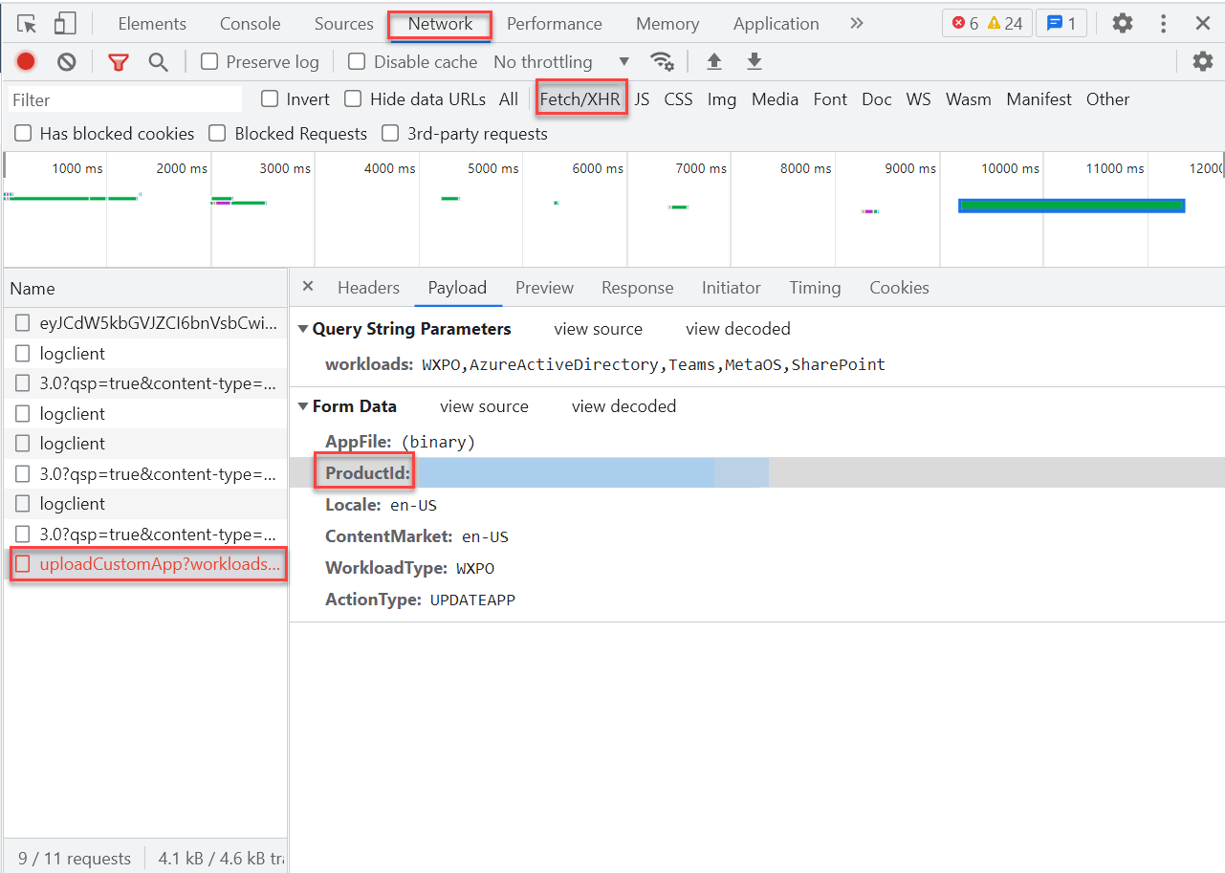Filter requests by Img type

(722, 99)
